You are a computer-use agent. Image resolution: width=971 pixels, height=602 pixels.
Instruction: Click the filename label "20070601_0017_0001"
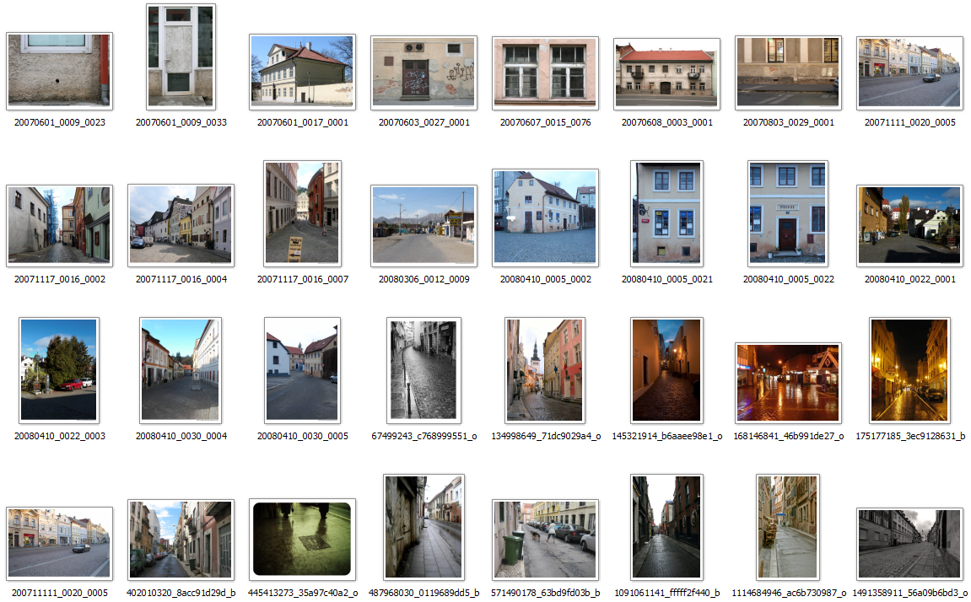pyautogui.click(x=303, y=122)
